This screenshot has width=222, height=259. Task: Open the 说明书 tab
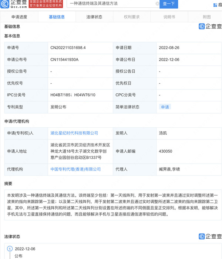169,17
